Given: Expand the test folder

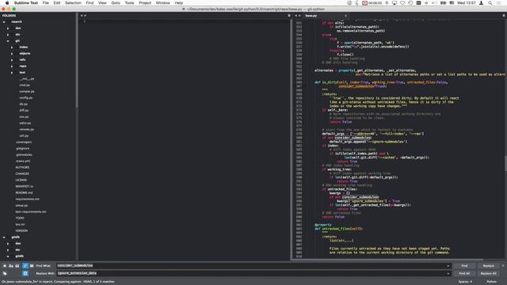Looking at the screenshot, I should [x=12, y=73].
